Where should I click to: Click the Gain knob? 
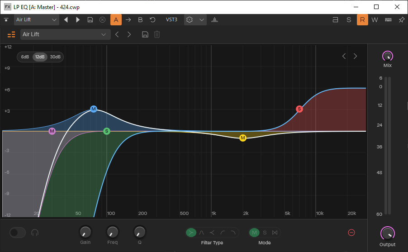point(85,232)
